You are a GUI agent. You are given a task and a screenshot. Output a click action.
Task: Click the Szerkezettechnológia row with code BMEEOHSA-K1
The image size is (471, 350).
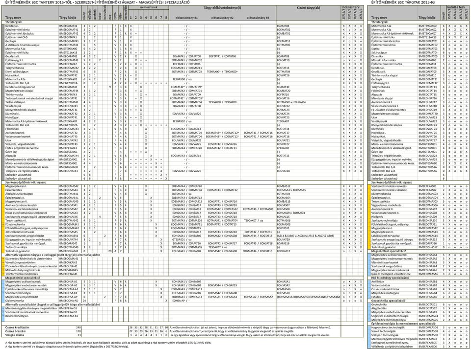(x=18, y=293)
